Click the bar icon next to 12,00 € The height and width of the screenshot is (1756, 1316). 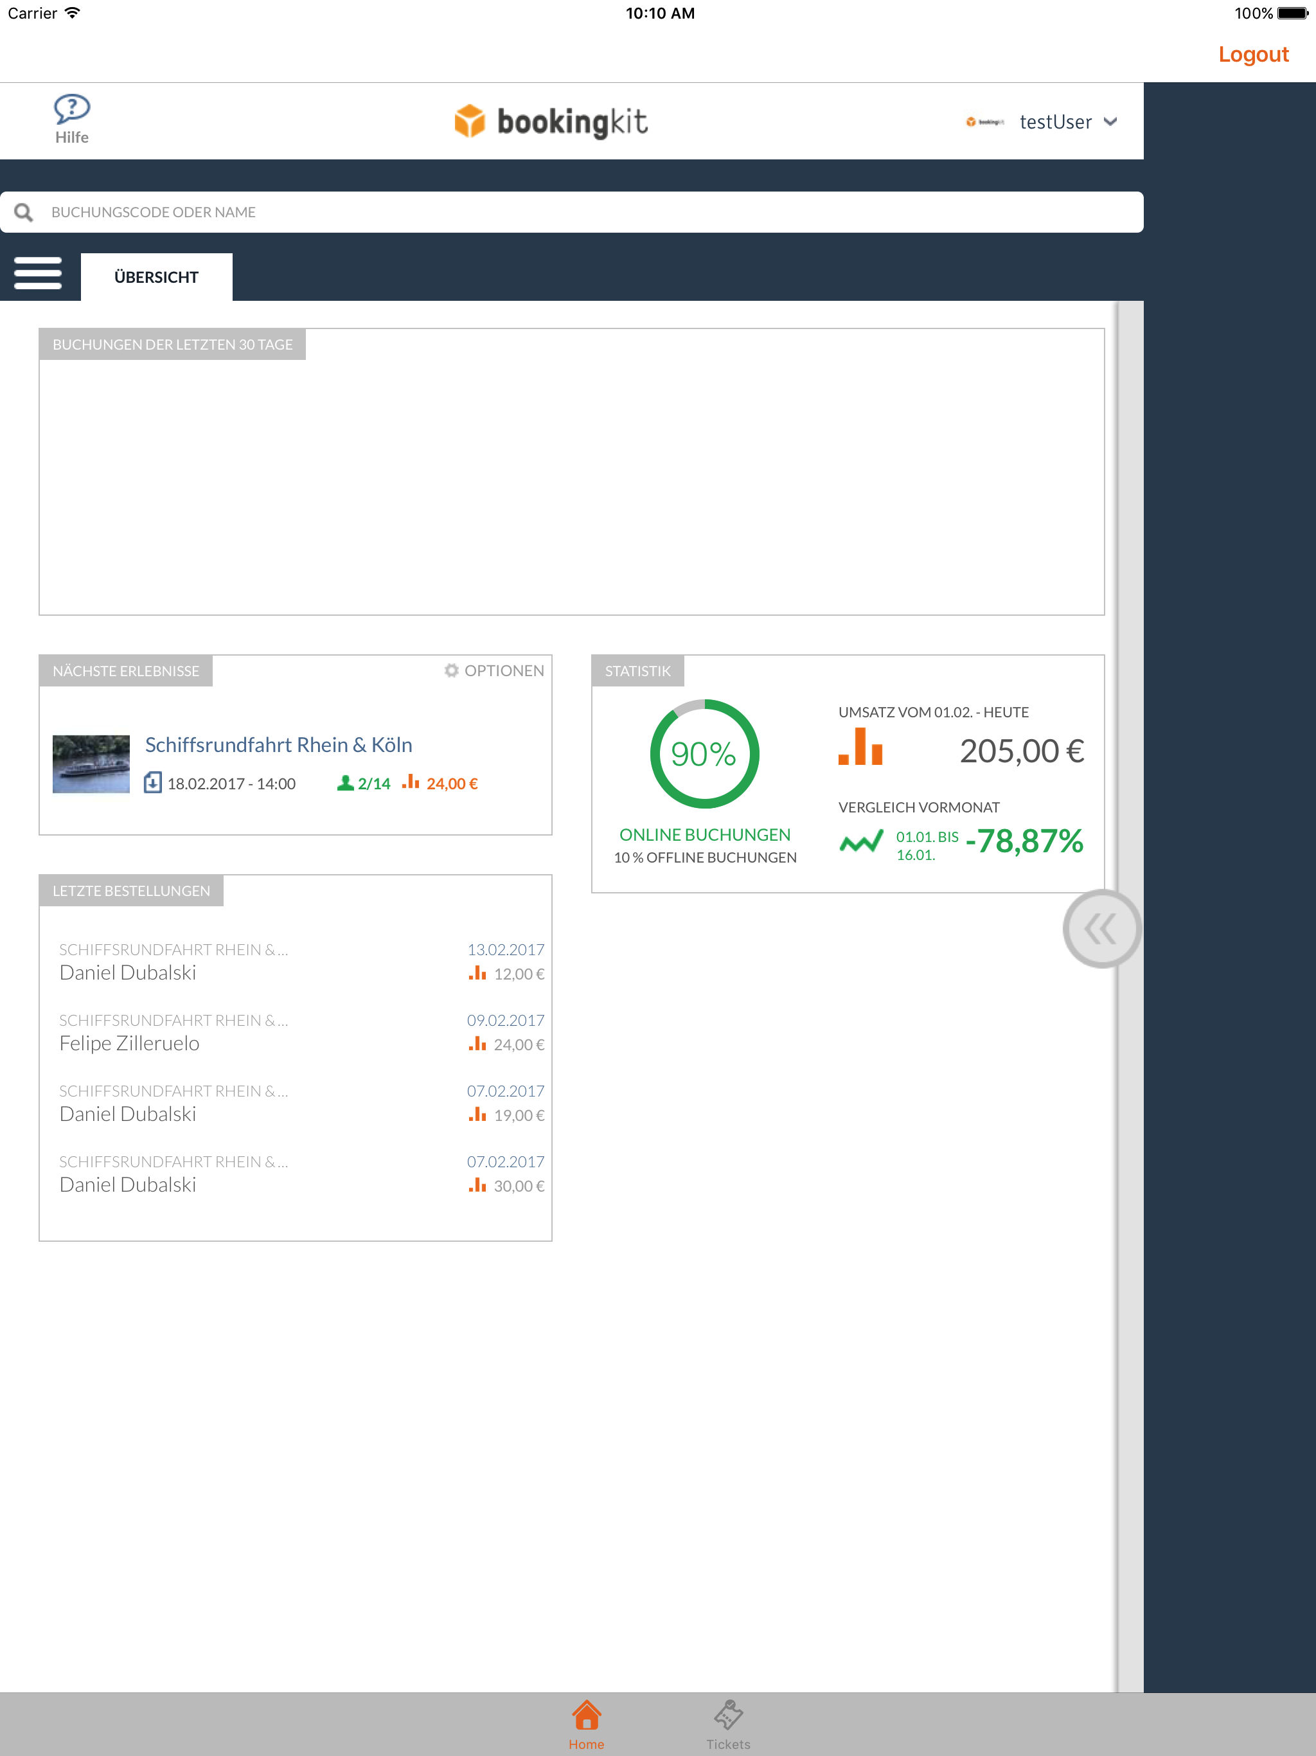(477, 972)
